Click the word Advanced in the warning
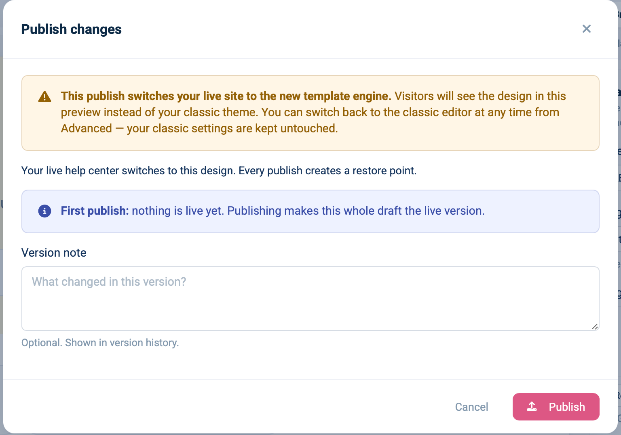 (x=87, y=128)
